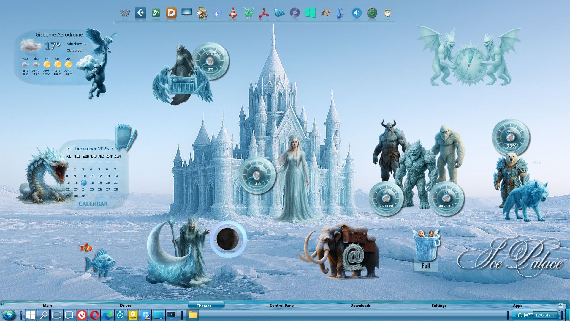Switch to the Themes tab

pyautogui.click(x=204, y=306)
